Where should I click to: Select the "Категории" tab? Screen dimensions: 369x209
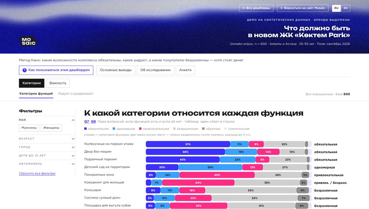(31, 83)
